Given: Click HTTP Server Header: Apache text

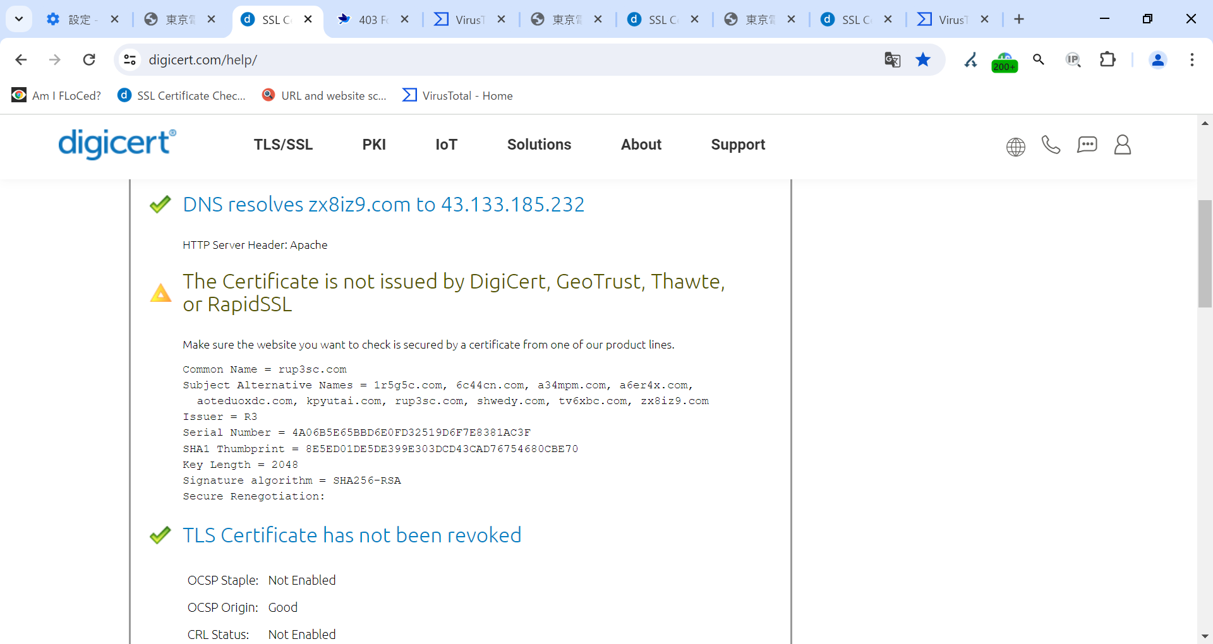Looking at the screenshot, I should 255,245.
